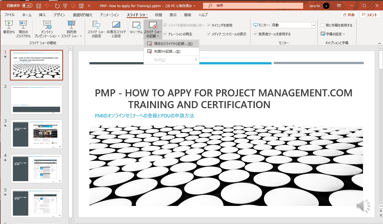
Task: Click the quick access icon left of the customize arrow
Action: click(81, 6)
